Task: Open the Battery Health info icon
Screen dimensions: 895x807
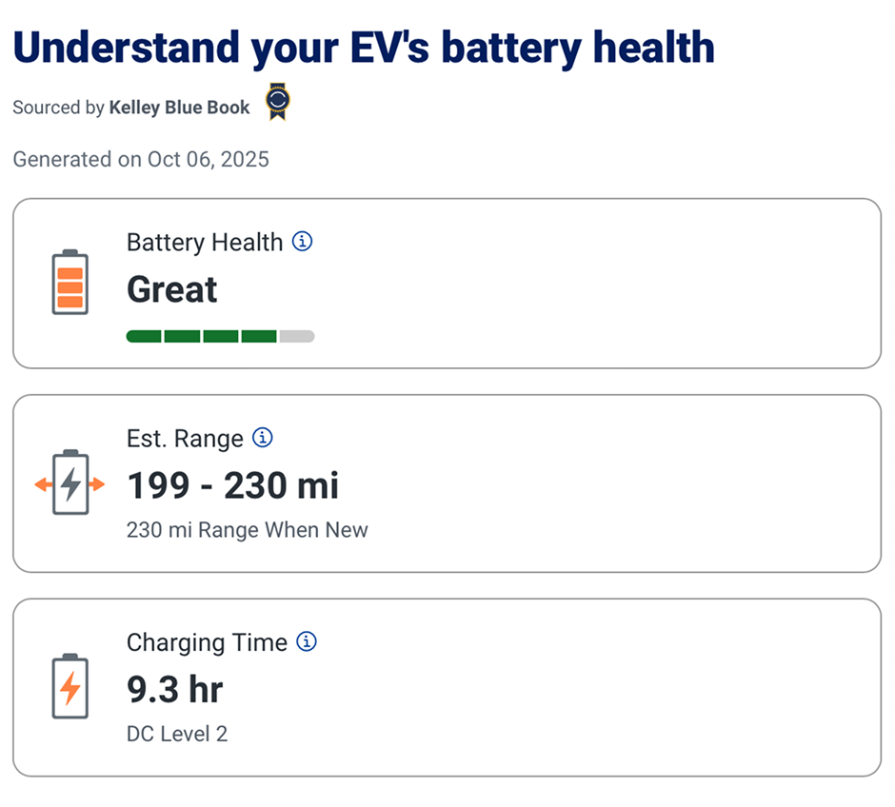Action: (x=302, y=242)
